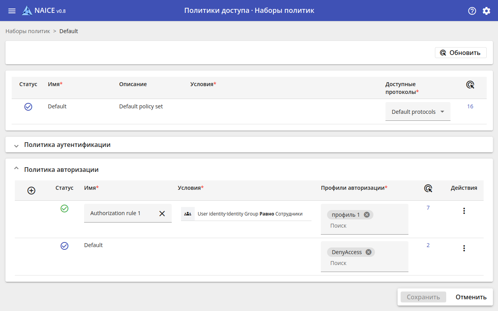Click the user group condition icon
This screenshot has width=498, height=311.
click(188, 214)
